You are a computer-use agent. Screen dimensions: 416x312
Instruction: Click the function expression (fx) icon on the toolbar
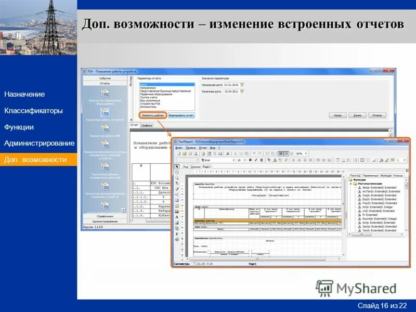pyautogui.click(x=228, y=153)
